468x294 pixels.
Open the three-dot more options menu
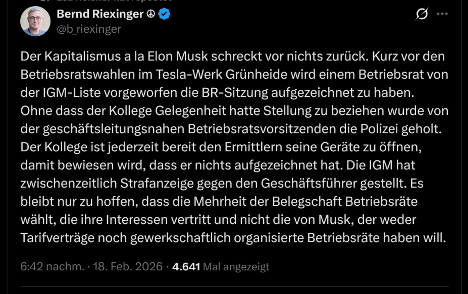tap(442, 14)
